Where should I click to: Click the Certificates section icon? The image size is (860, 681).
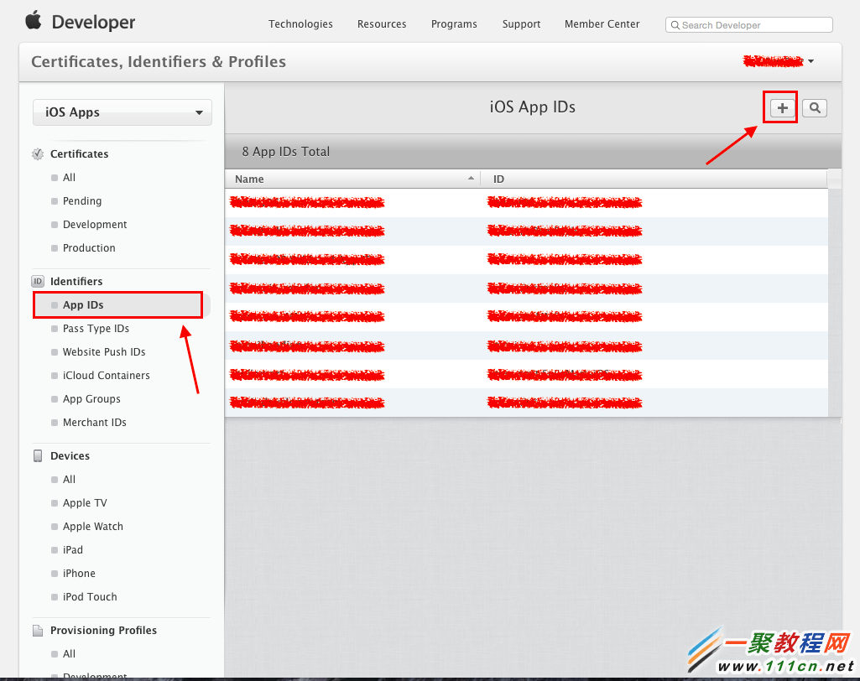pyautogui.click(x=38, y=154)
